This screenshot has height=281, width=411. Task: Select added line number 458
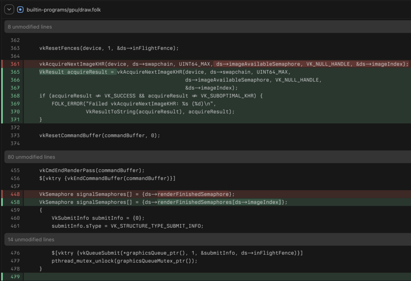15,202
